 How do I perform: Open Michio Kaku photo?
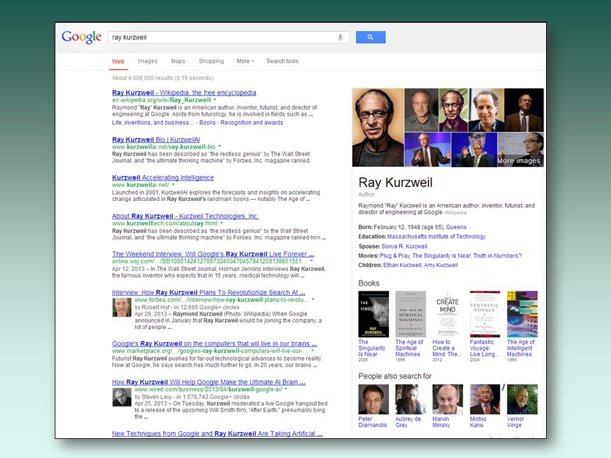(485, 399)
